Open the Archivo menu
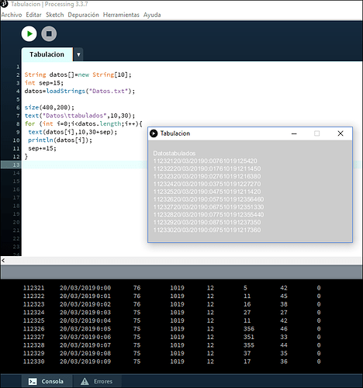This screenshot has height=388, width=363. [12, 15]
